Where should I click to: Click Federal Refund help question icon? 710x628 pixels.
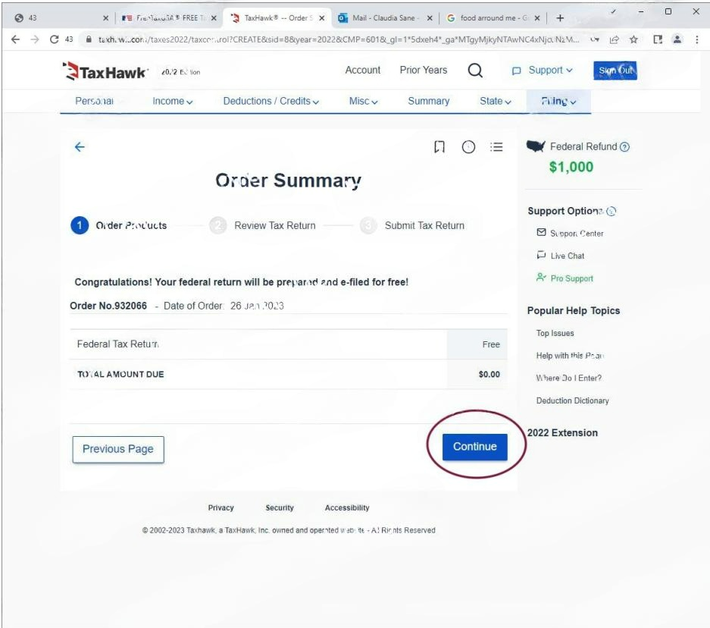(624, 147)
